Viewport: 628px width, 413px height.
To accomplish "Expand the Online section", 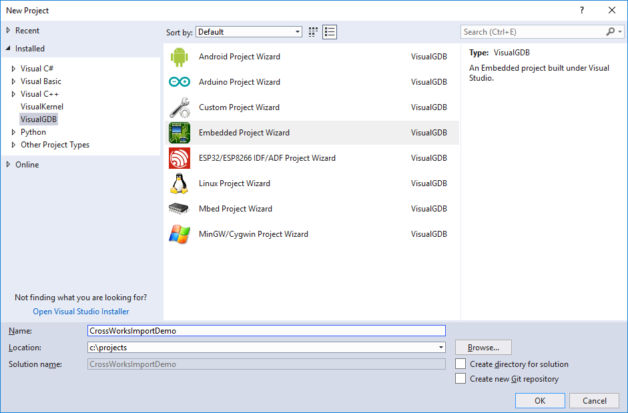I will coord(8,165).
